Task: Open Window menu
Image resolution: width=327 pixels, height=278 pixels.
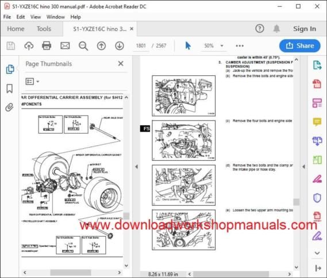Action: (x=56, y=17)
